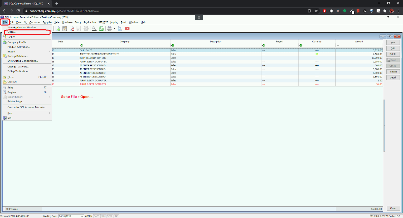Image resolution: width=403 pixels, height=218 pixels.
Task: Click the Currency column filter icon
Action: point(301,46)
